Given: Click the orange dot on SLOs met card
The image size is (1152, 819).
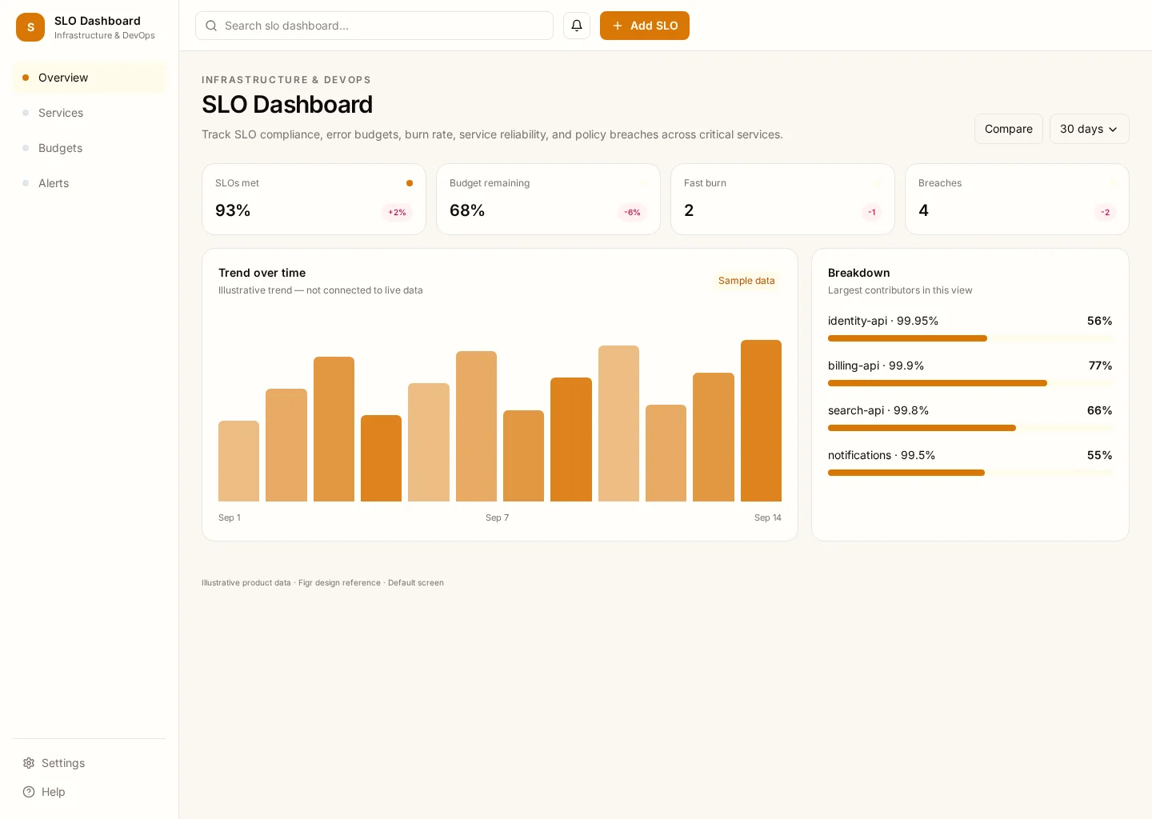Looking at the screenshot, I should 410,183.
